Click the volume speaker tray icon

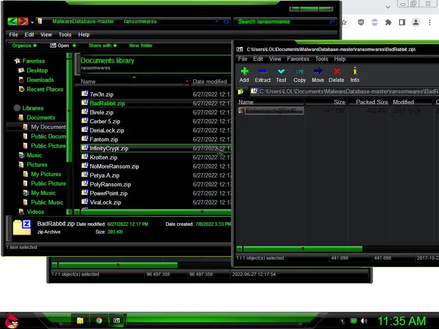click(364, 321)
